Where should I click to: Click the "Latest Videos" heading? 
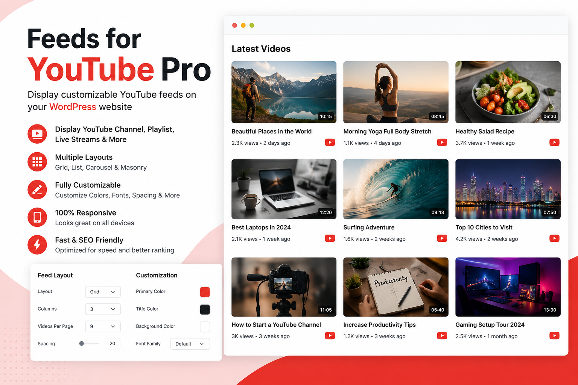pos(261,49)
